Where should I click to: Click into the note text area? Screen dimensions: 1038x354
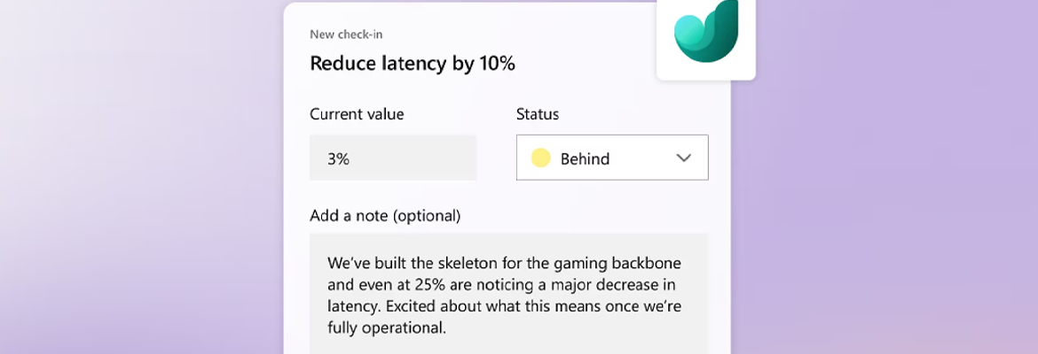[509, 293]
